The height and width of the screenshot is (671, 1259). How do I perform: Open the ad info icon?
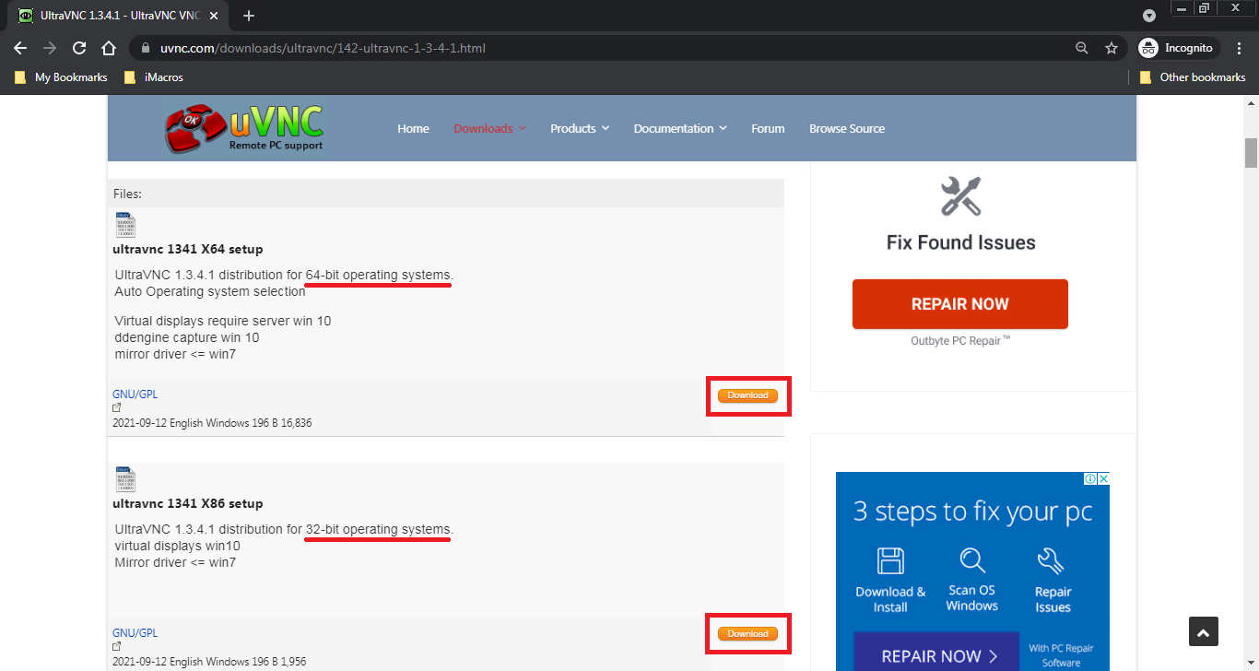[1090, 478]
